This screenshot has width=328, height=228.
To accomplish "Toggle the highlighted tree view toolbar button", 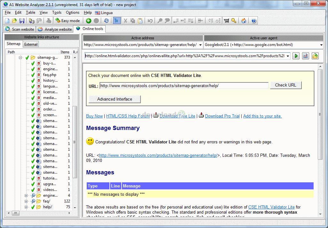I will (116, 21).
